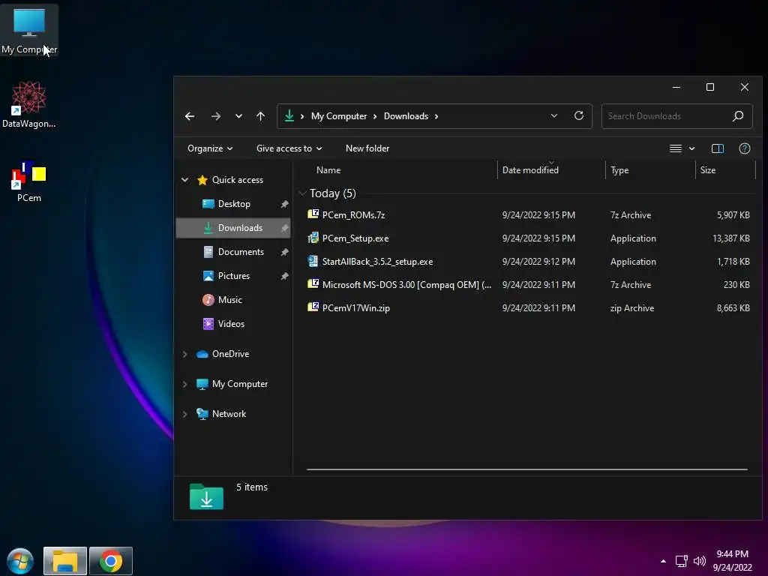Image resolution: width=768 pixels, height=576 pixels.
Task: Open the view options dropdown arrow
Action: click(691, 148)
